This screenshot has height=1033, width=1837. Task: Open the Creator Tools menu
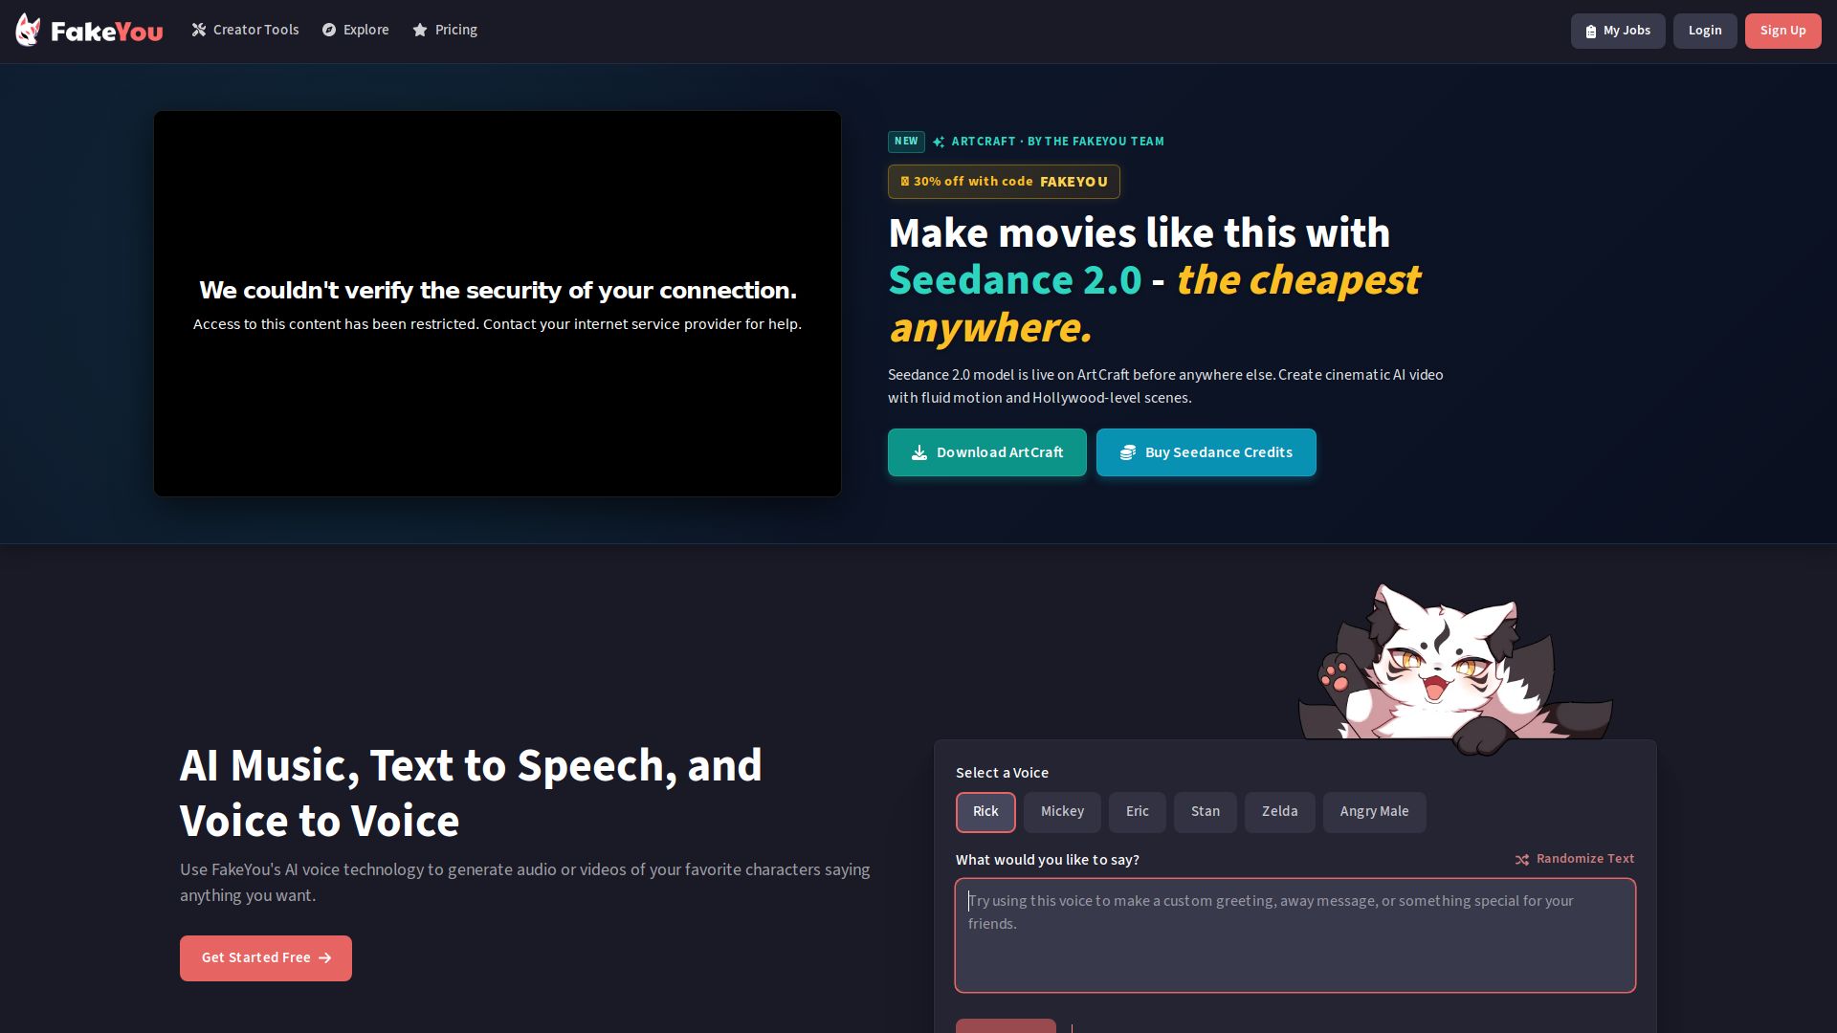(245, 30)
